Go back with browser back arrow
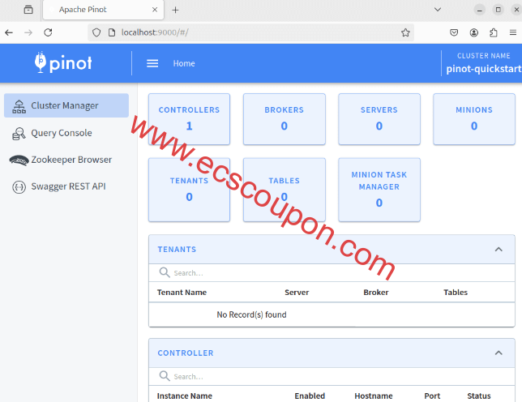522x402 pixels. coord(9,32)
